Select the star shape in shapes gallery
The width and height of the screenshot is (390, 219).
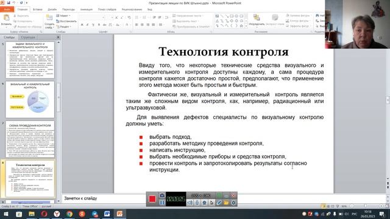(241, 26)
